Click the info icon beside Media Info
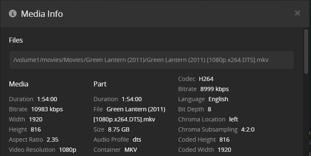This screenshot has height=156, width=311. [13, 13]
